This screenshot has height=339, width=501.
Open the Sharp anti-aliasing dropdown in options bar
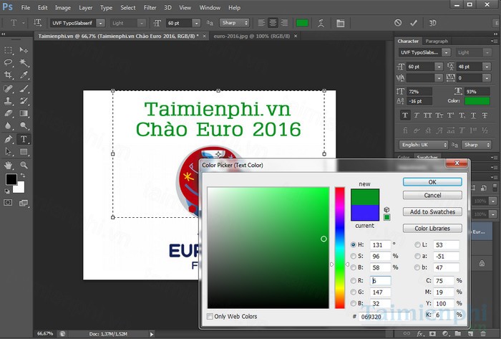tap(234, 23)
